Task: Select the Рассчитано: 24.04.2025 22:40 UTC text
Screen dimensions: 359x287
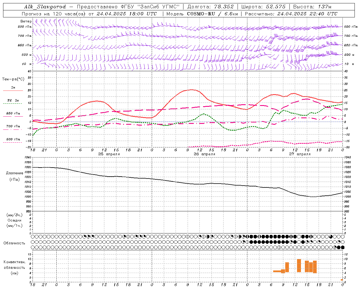Action: click(x=291, y=14)
